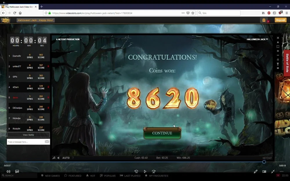Mute game sound speaker icon

click(x=59, y=158)
